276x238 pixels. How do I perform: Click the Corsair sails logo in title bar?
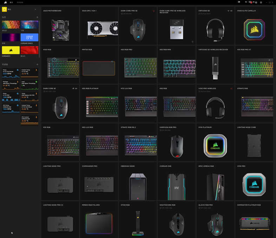[x=6, y=2]
